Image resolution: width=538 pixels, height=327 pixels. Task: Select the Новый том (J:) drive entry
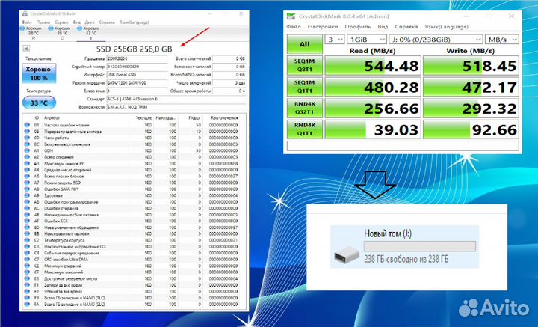(404, 247)
